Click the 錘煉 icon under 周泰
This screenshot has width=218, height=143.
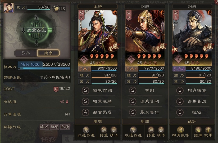click(198, 130)
